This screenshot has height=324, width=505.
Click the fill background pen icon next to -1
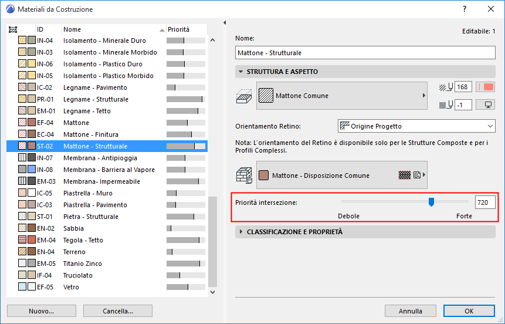[446, 105]
